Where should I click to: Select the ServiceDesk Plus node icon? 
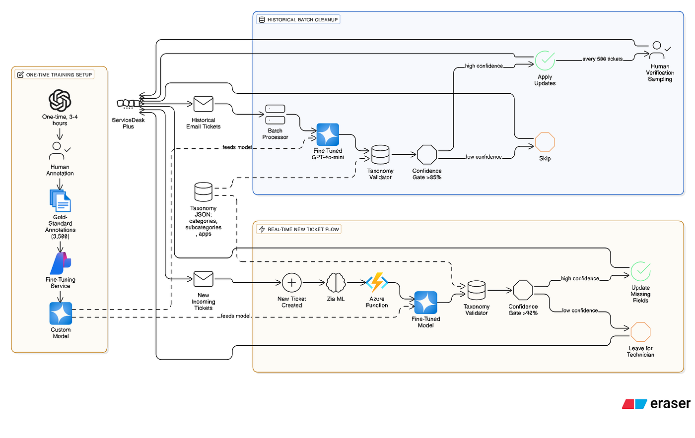point(129,104)
